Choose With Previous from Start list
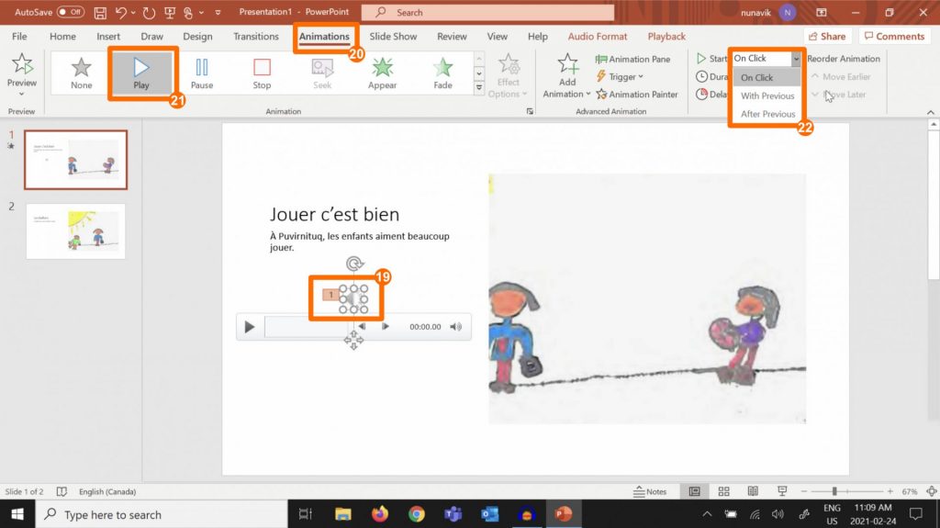The height and width of the screenshot is (528, 940). 767,95
